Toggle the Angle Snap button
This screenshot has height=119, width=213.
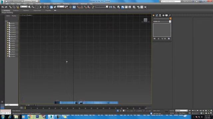[x=82, y=7]
